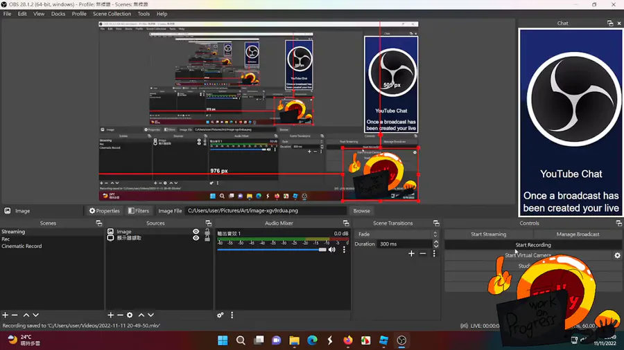Image resolution: width=624 pixels, height=350 pixels.
Task: Click the Manage Broadcast button
Action: tap(578, 234)
